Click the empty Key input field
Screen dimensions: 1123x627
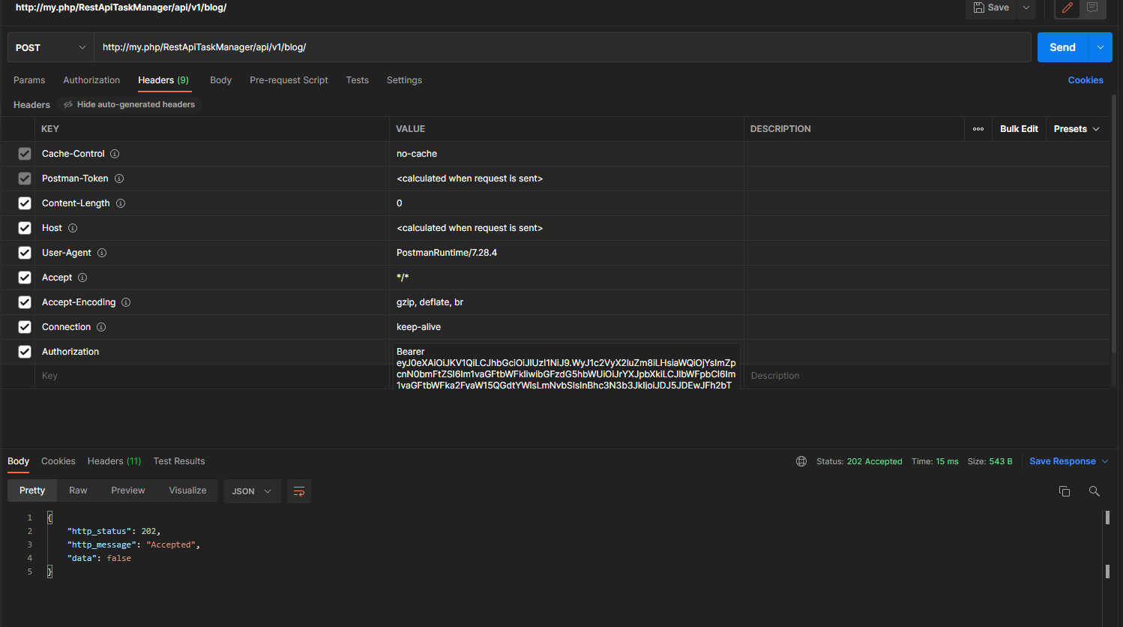pyautogui.click(x=212, y=376)
